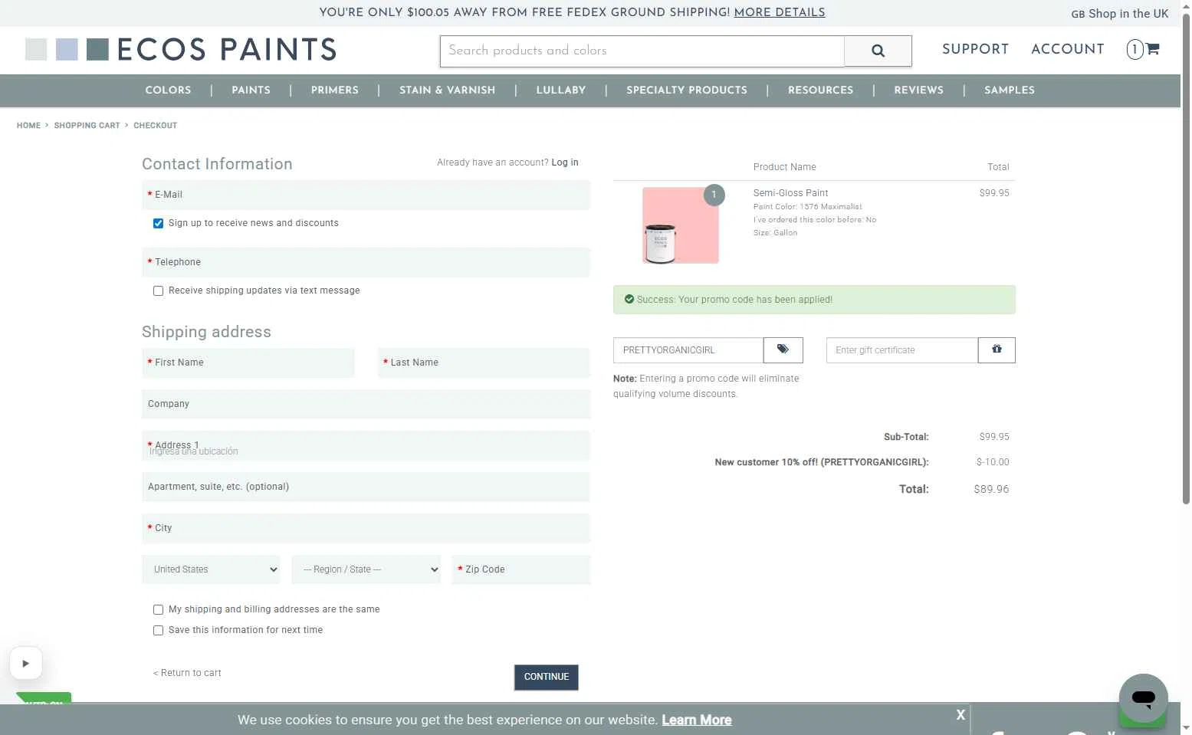The image size is (1192, 735).
Task: Focus the Apartment, suite field
Action: [x=366, y=487]
